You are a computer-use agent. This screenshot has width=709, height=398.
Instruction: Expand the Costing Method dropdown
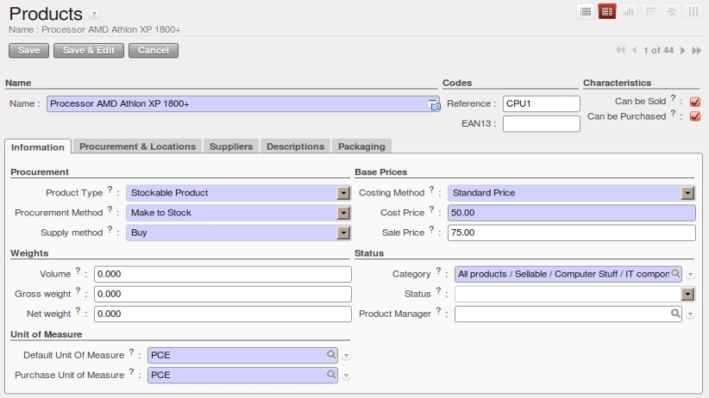pos(687,193)
